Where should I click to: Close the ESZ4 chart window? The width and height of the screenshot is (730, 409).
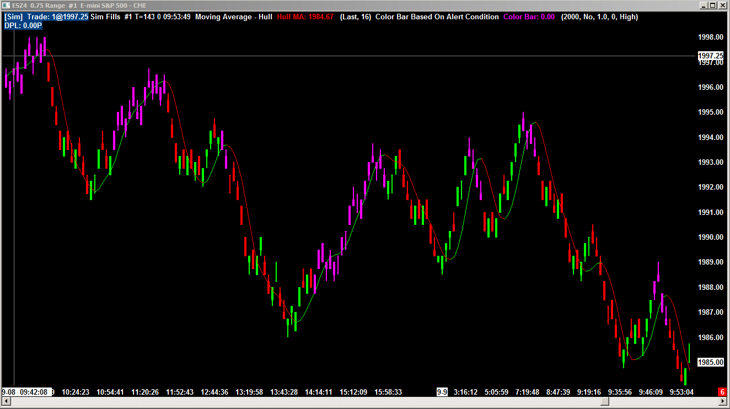722,6
